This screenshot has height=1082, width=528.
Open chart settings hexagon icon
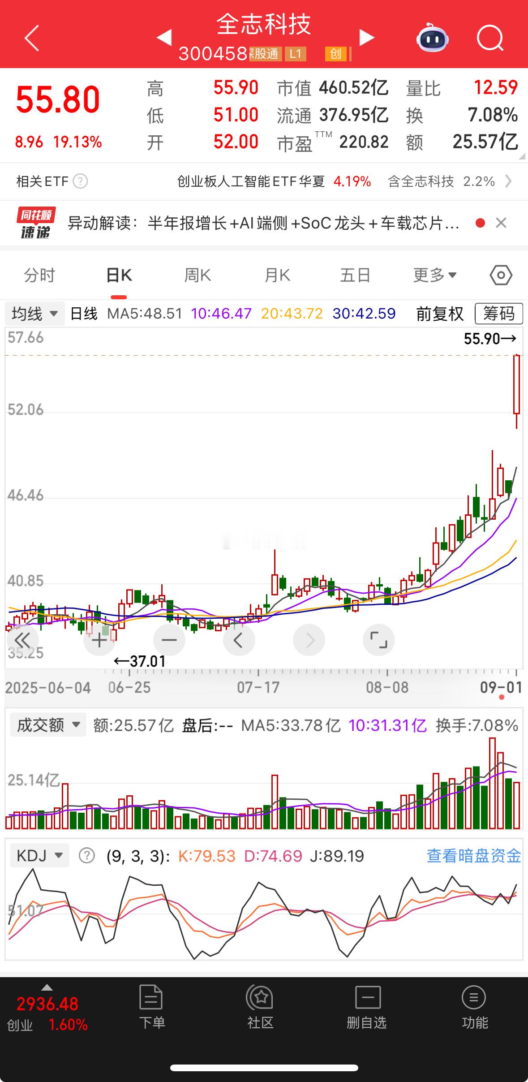(x=501, y=275)
